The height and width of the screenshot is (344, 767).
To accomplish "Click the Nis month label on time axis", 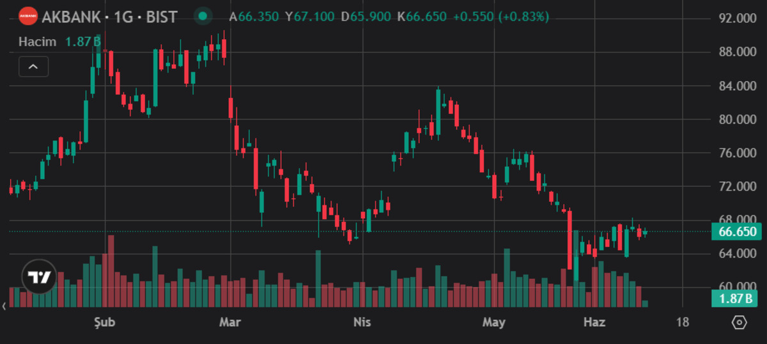I will pos(362,322).
